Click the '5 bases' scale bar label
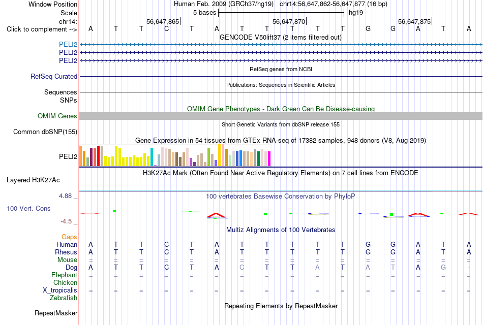 [204, 13]
